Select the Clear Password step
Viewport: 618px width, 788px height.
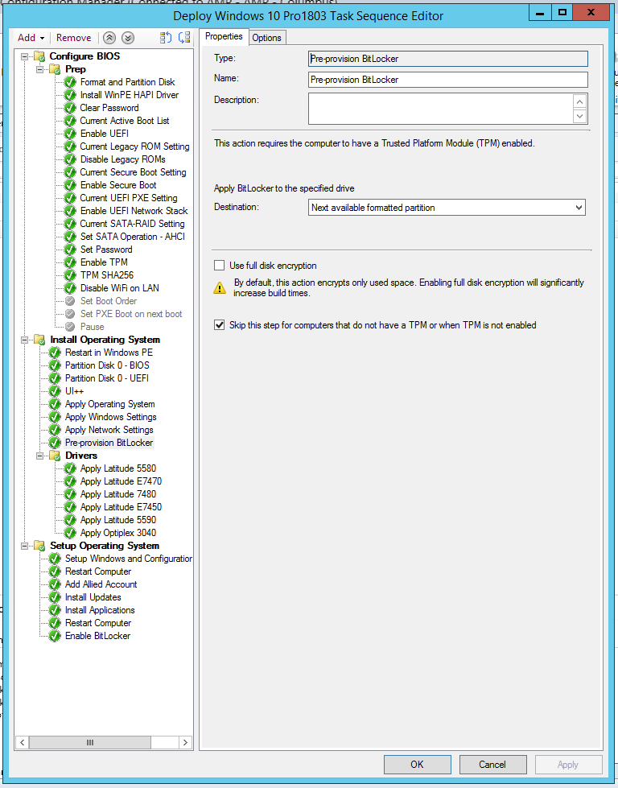coord(109,108)
